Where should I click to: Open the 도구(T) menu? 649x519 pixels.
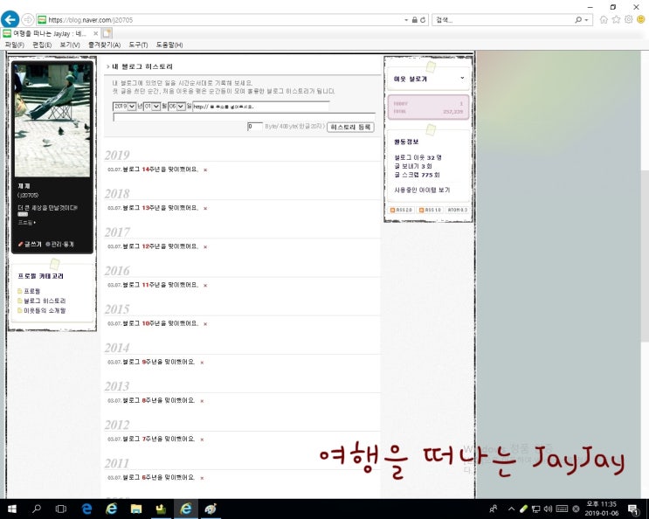pos(138,45)
